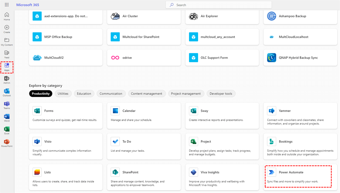Screen dimensions: 340x193
Task: Open the OLC Support Form app
Action: (x=222, y=58)
